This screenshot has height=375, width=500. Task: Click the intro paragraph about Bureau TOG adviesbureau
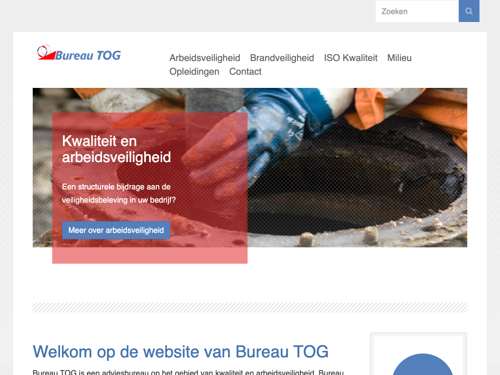click(x=188, y=372)
